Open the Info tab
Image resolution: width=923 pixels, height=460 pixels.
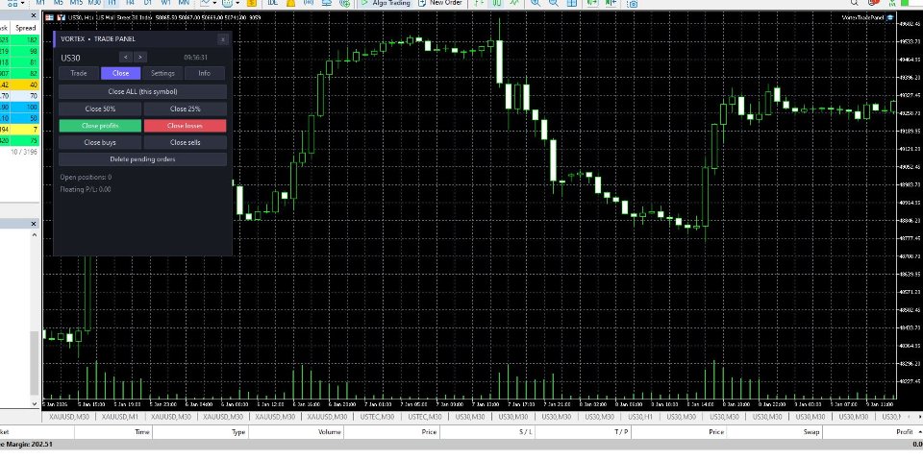[204, 74]
